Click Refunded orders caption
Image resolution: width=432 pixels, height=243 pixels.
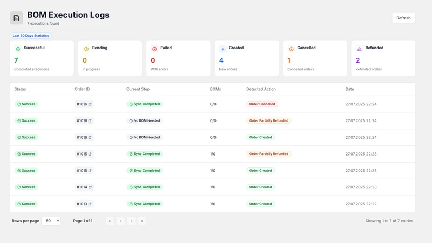[x=369, y=69]
